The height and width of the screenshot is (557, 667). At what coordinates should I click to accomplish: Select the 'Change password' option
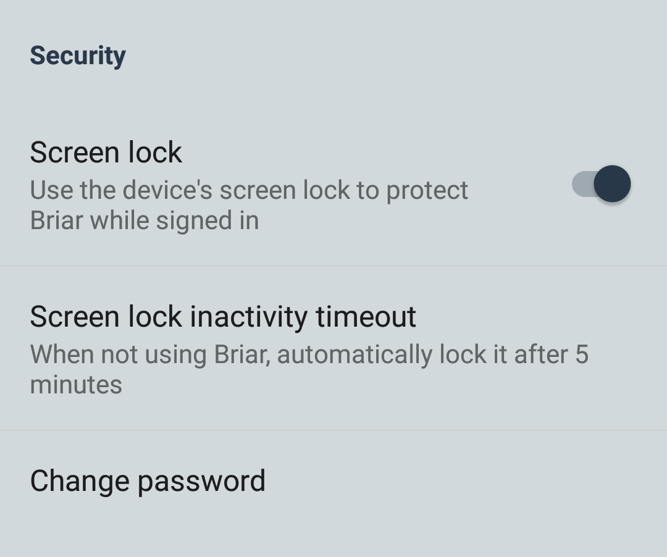148,481
